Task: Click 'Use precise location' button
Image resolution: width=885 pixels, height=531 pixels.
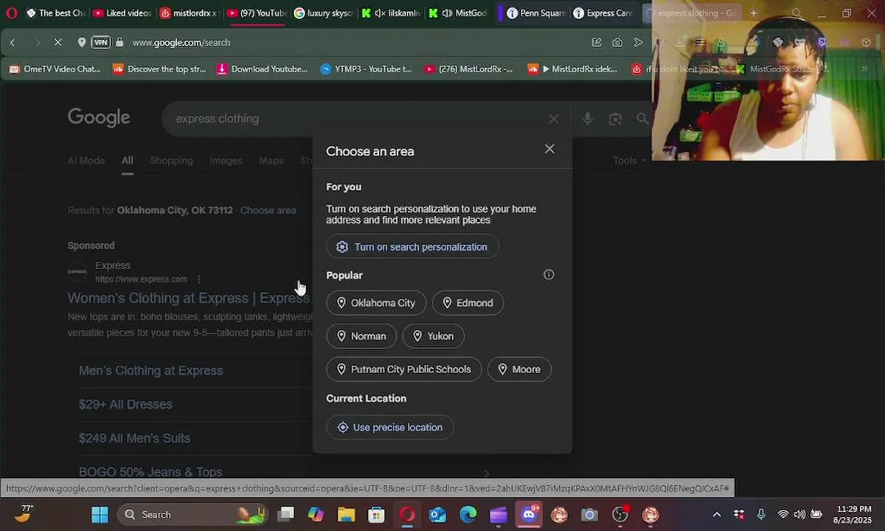Action: [390, 428]
